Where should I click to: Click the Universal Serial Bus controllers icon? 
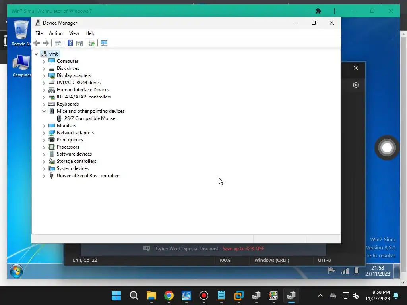52,176
